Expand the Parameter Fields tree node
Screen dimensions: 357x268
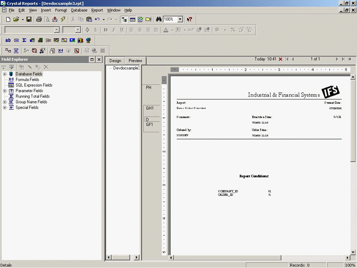click(5, 91)
